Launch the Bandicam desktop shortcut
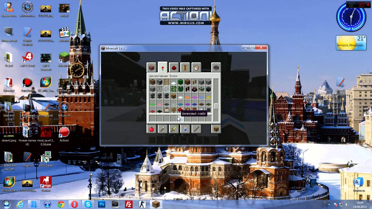 pos(27,84)
